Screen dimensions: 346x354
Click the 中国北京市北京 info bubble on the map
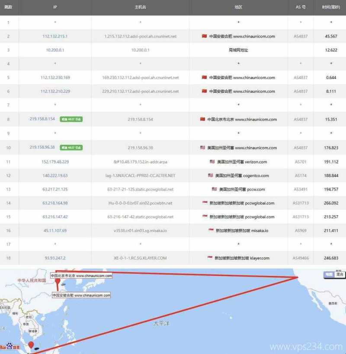pyautogui.click(x=81, y=275)
